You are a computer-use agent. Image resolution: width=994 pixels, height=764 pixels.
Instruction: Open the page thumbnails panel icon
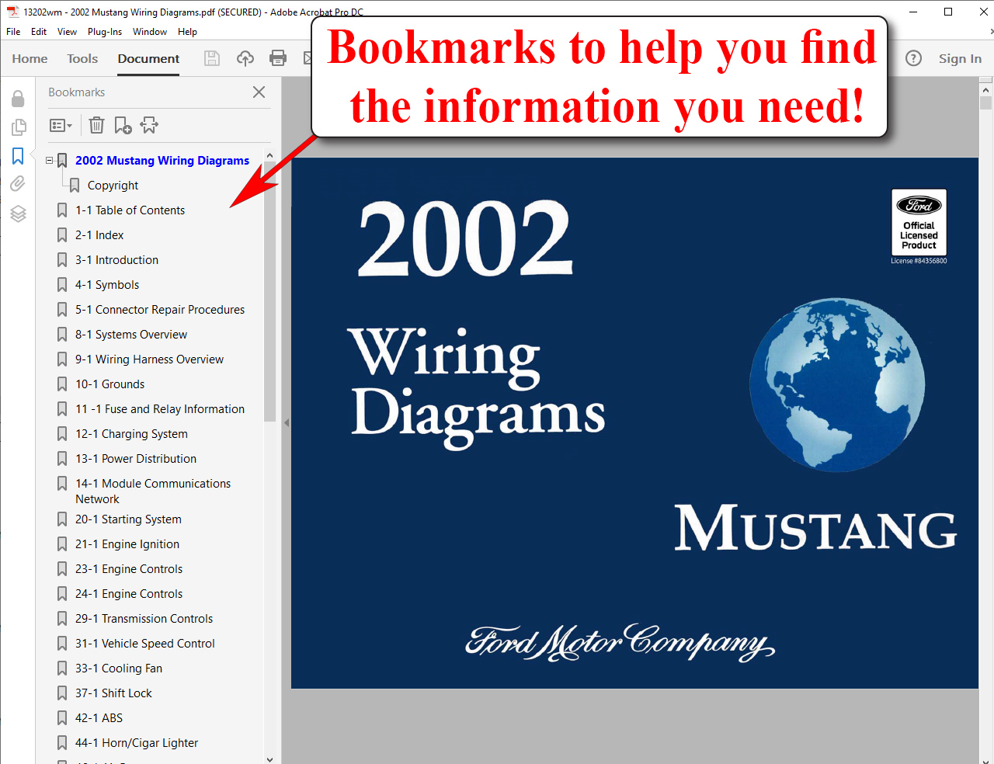point(19,127)
